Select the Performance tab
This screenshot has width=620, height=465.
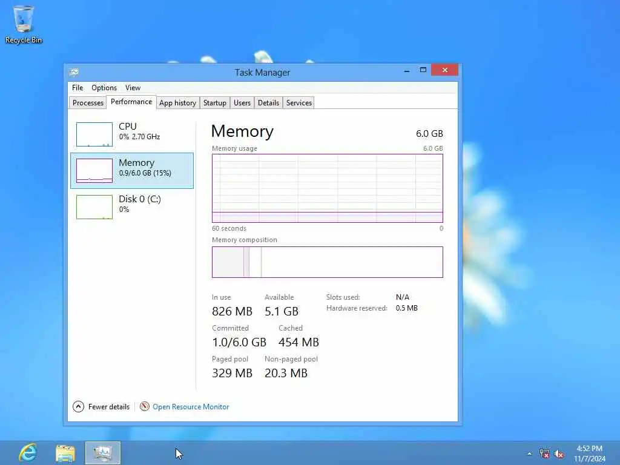point(131,102)
